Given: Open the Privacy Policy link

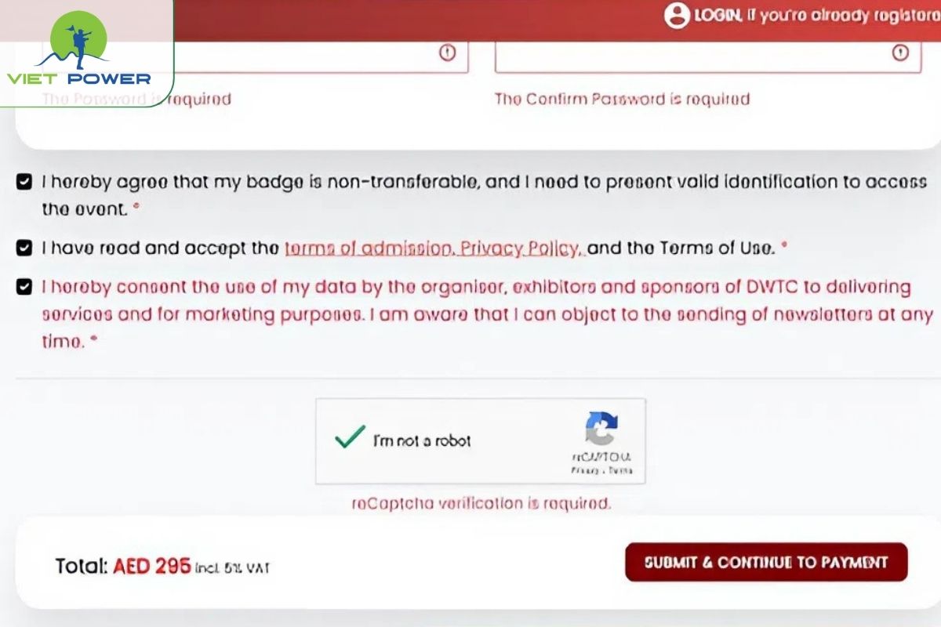Looking at the screenshot, I should [x=521, y=249].
